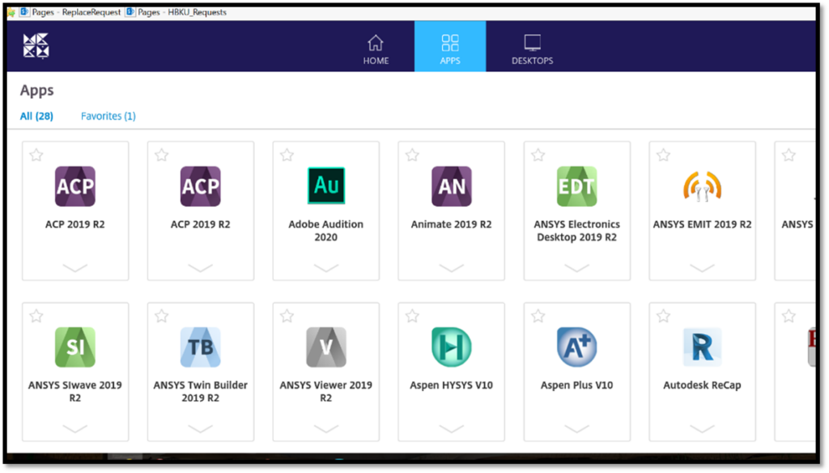Viewport: 829px width, 473px height.
Task: Launch ANSYS SIwave 2019 R2
Action: tap(75, 347)
